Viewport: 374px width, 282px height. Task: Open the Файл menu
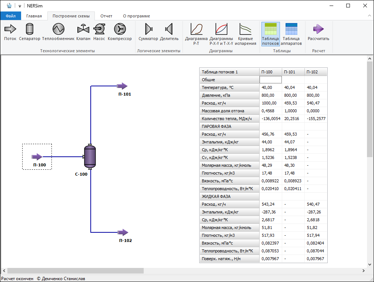click(x=11, y=16)
